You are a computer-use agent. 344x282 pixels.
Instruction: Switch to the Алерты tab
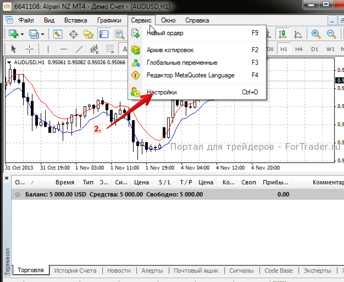point(152,270)
